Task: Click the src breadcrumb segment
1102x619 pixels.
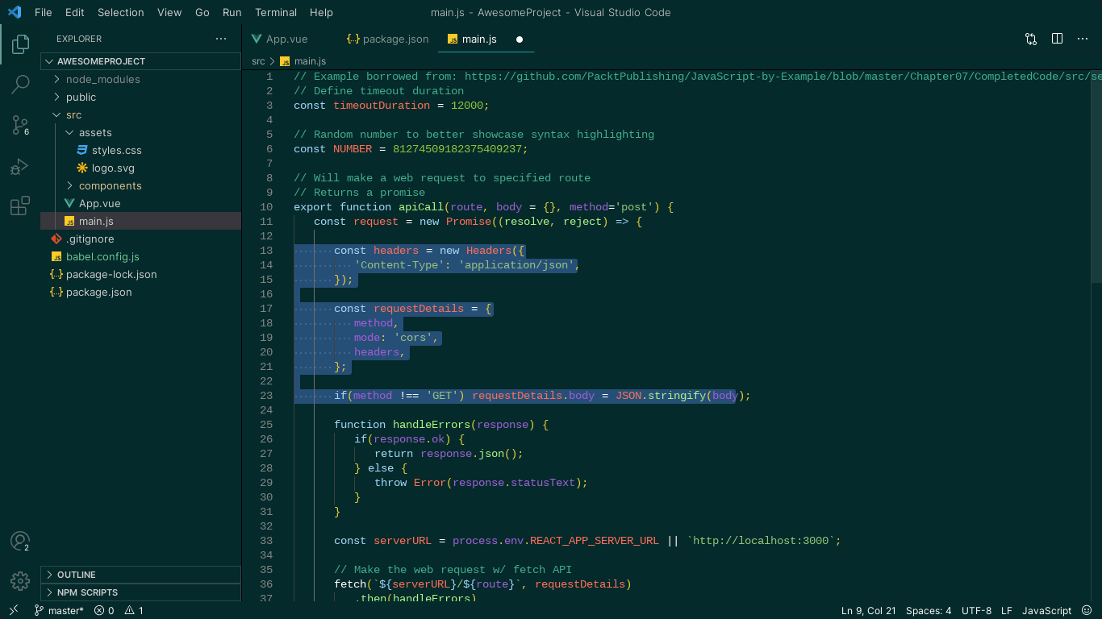Action: click(x=258, y=61)
